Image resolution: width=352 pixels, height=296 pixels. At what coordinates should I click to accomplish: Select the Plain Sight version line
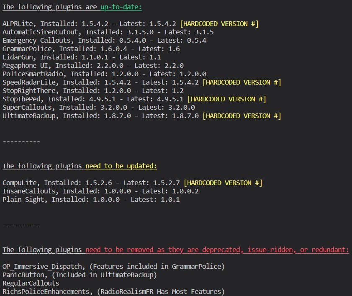click(91, 199)
